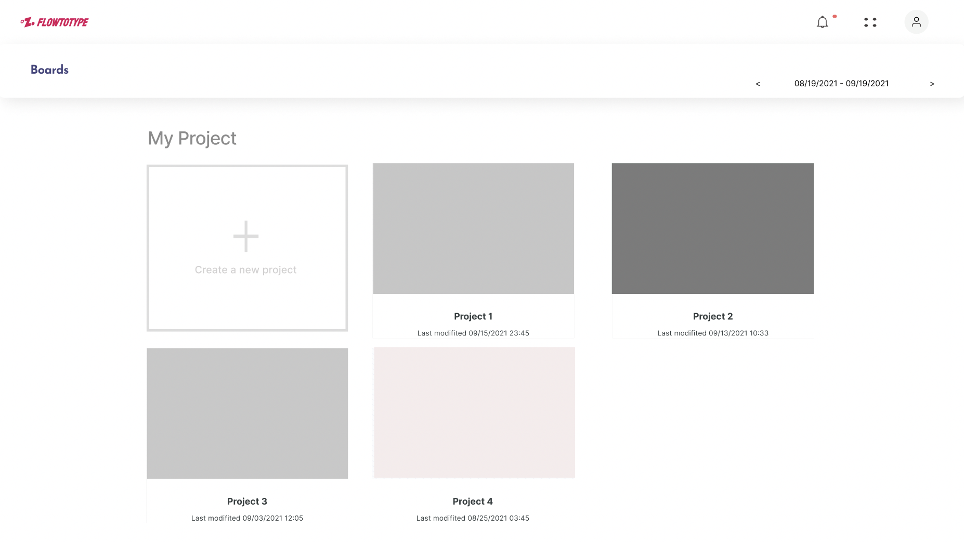Go to next date range
Screen dimensions: 964x542
coord(932,84)
